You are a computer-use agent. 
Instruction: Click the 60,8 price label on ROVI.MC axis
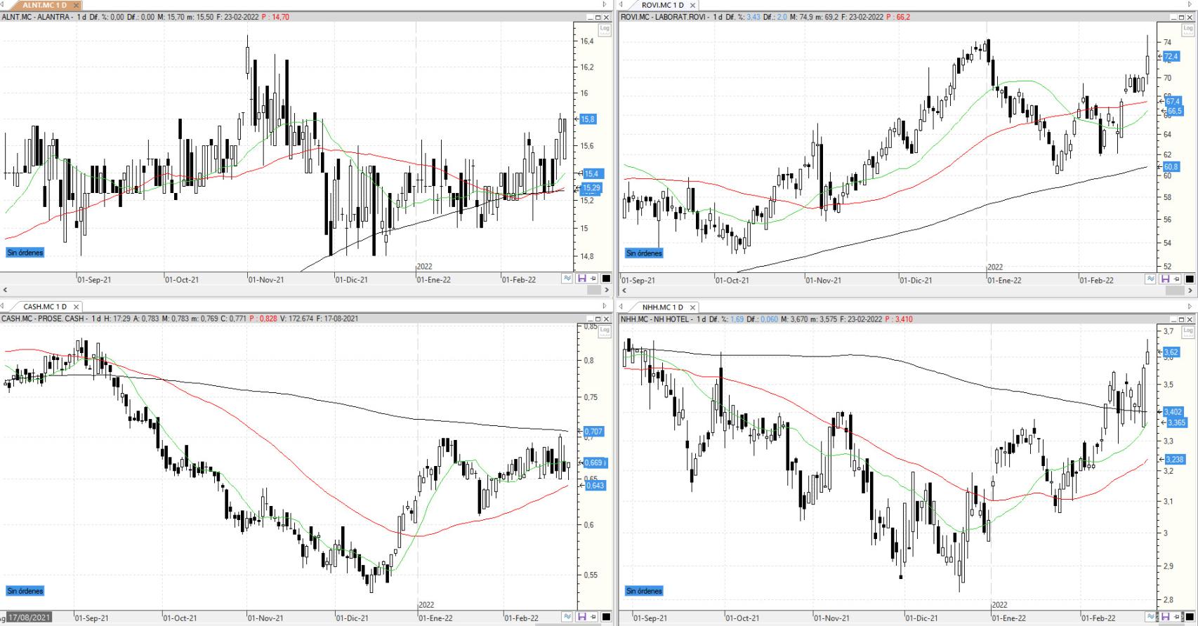tap(1171, 167)
